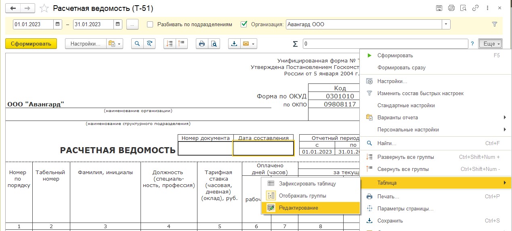Select the empty Номер документа cell
The height and width of the screenshot is (231, 512).
click(206, 148)
